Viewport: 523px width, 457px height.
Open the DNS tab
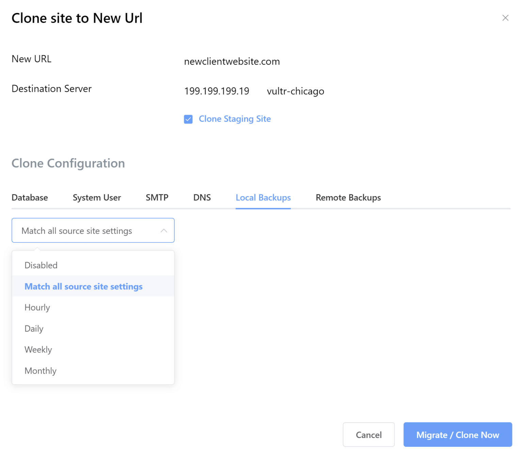click(202, 198)
